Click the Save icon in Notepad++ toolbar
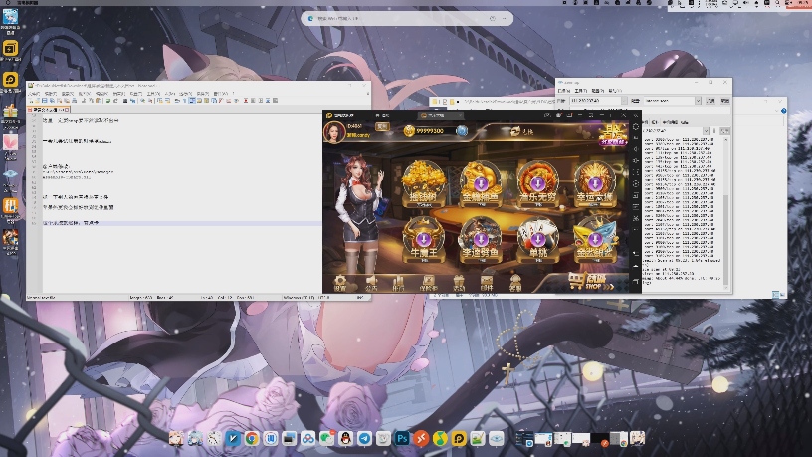 coord(45,101)
